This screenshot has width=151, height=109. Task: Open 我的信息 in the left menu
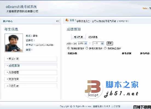click(31, 79)
